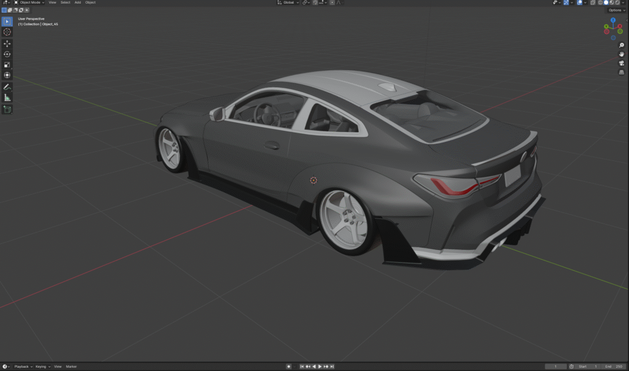This screenshot has height=371, width=629.
Task: Select the Measure tool
Action: (x=7, y=98)
